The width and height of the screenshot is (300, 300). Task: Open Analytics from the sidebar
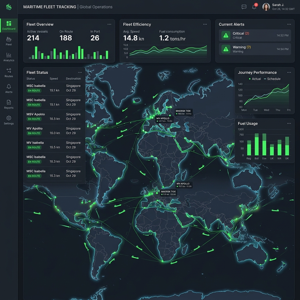point(8,57)
